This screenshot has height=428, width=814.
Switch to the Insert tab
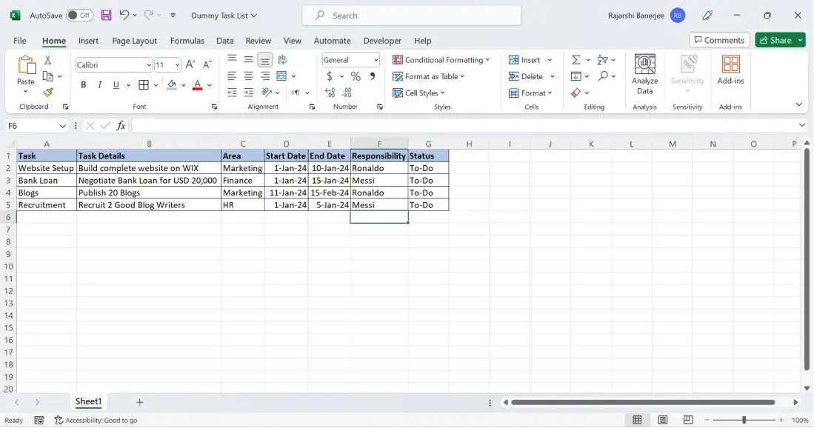(x=88, y=41)
